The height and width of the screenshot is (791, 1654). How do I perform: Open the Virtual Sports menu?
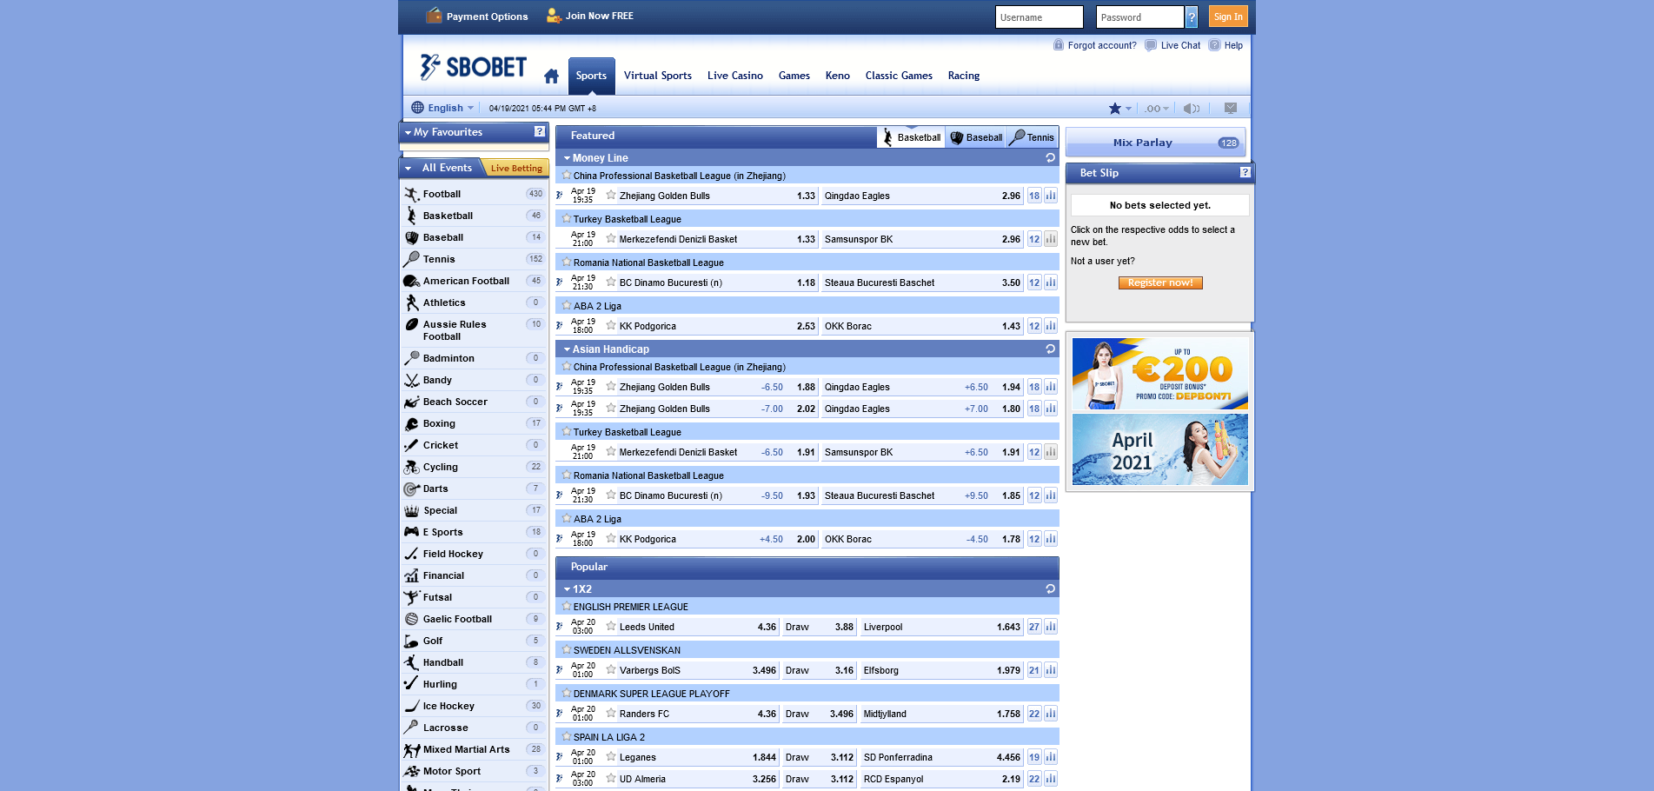pyautogui.click(x=658, y=76)
